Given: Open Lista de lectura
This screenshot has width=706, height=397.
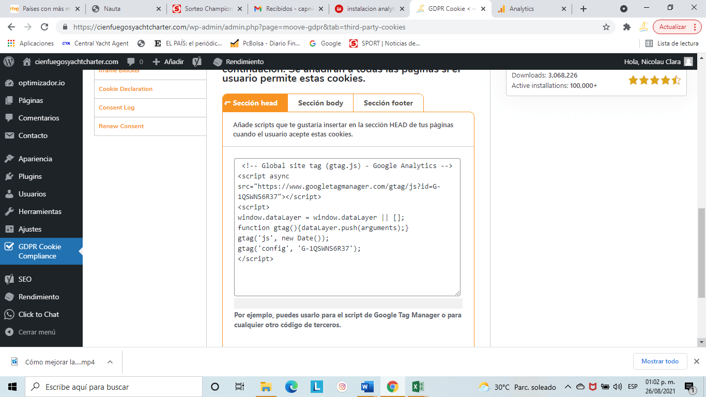Looking at the screenshot, I should pos(672,43).
